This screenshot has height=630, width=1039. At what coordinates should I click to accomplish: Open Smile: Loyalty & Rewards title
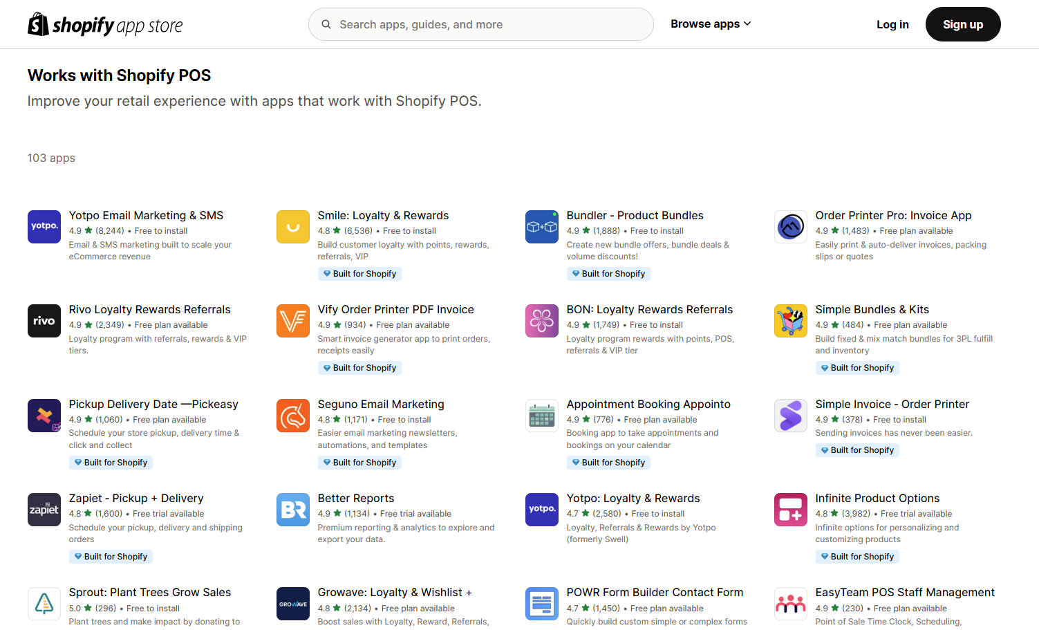tap(383, 215)
